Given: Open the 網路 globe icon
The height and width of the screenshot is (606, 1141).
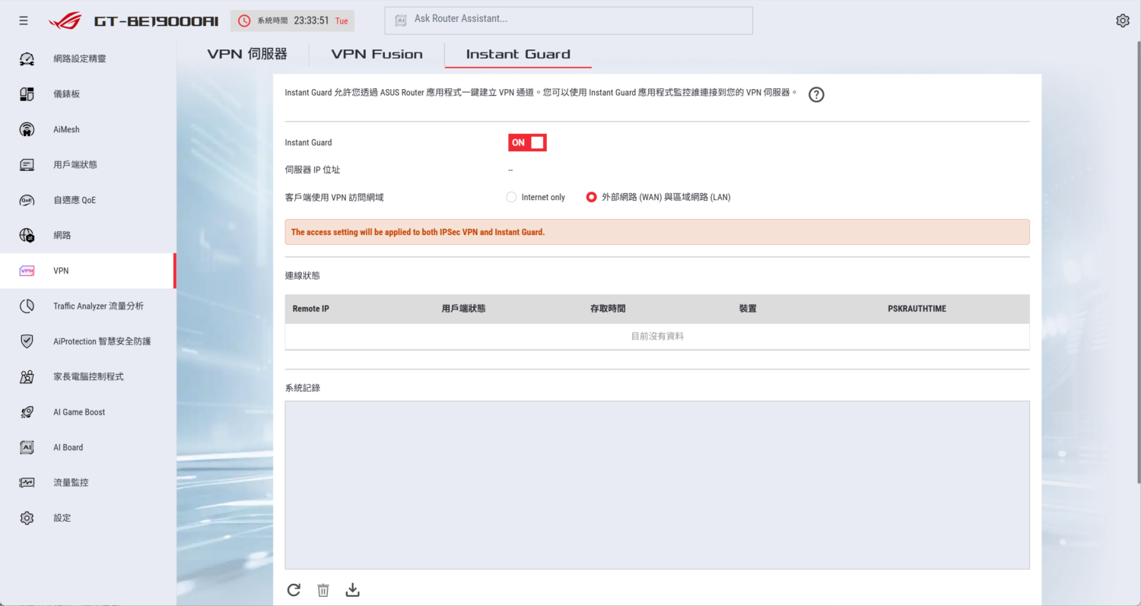Looking at the screenshot, I should pos(27,235).
